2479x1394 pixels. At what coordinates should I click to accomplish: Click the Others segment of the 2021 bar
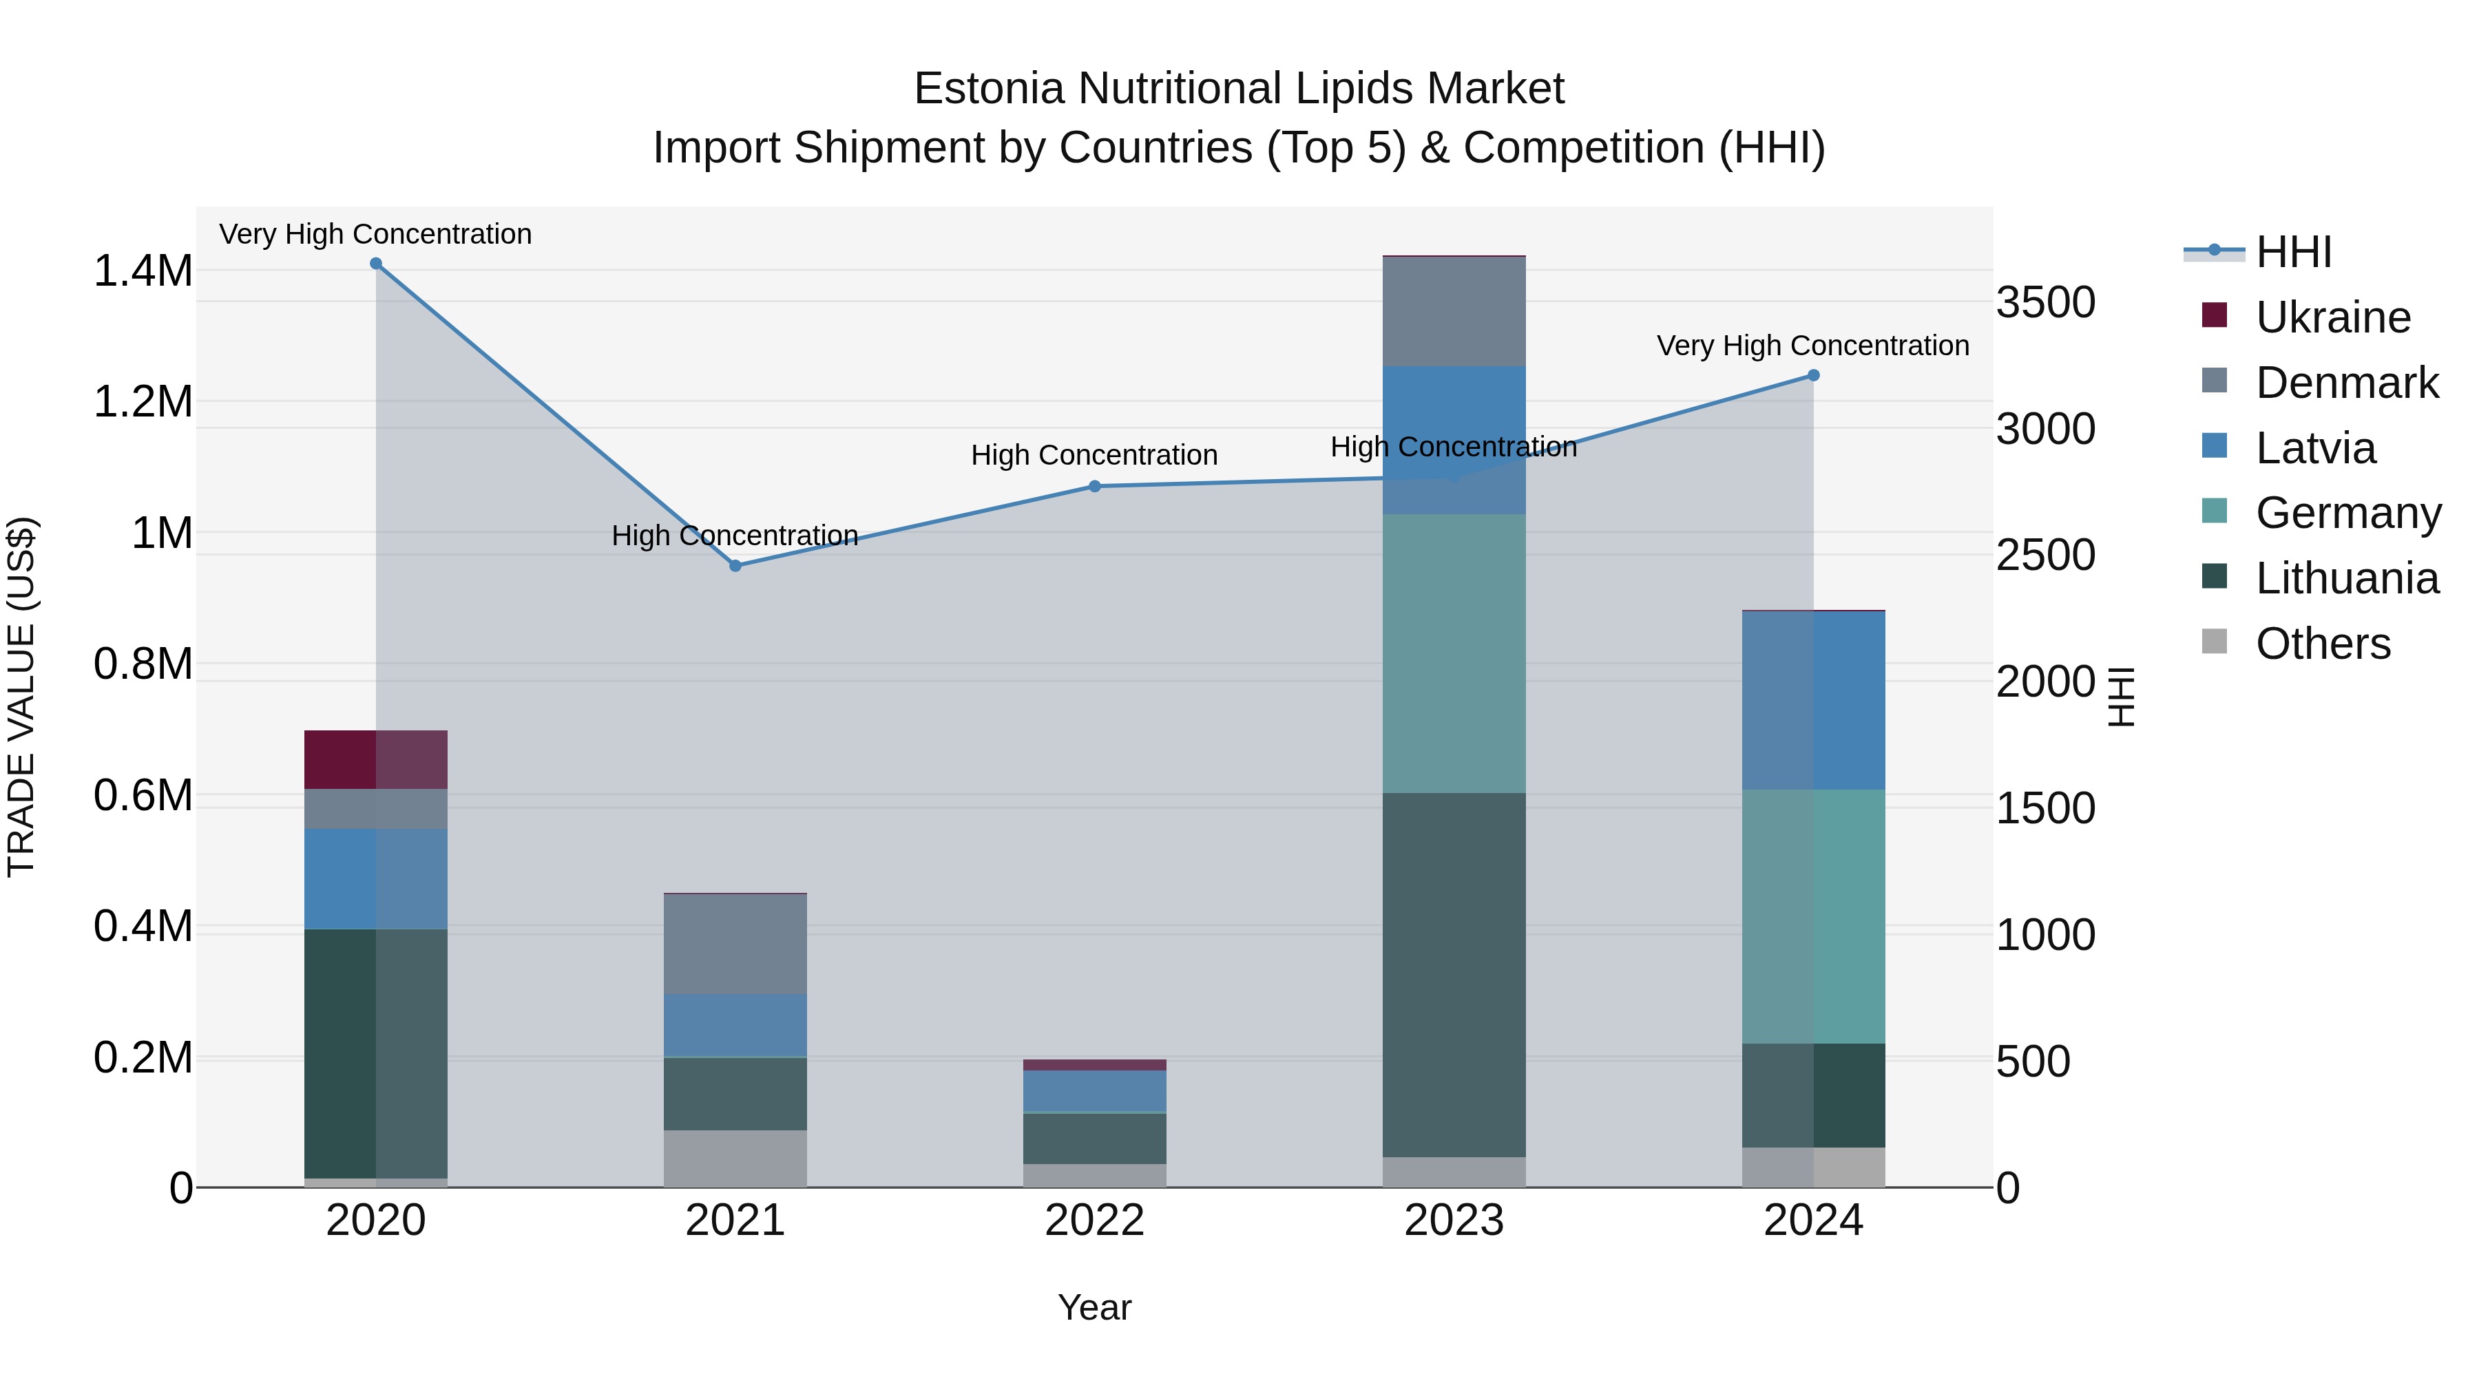[735, 1159]
